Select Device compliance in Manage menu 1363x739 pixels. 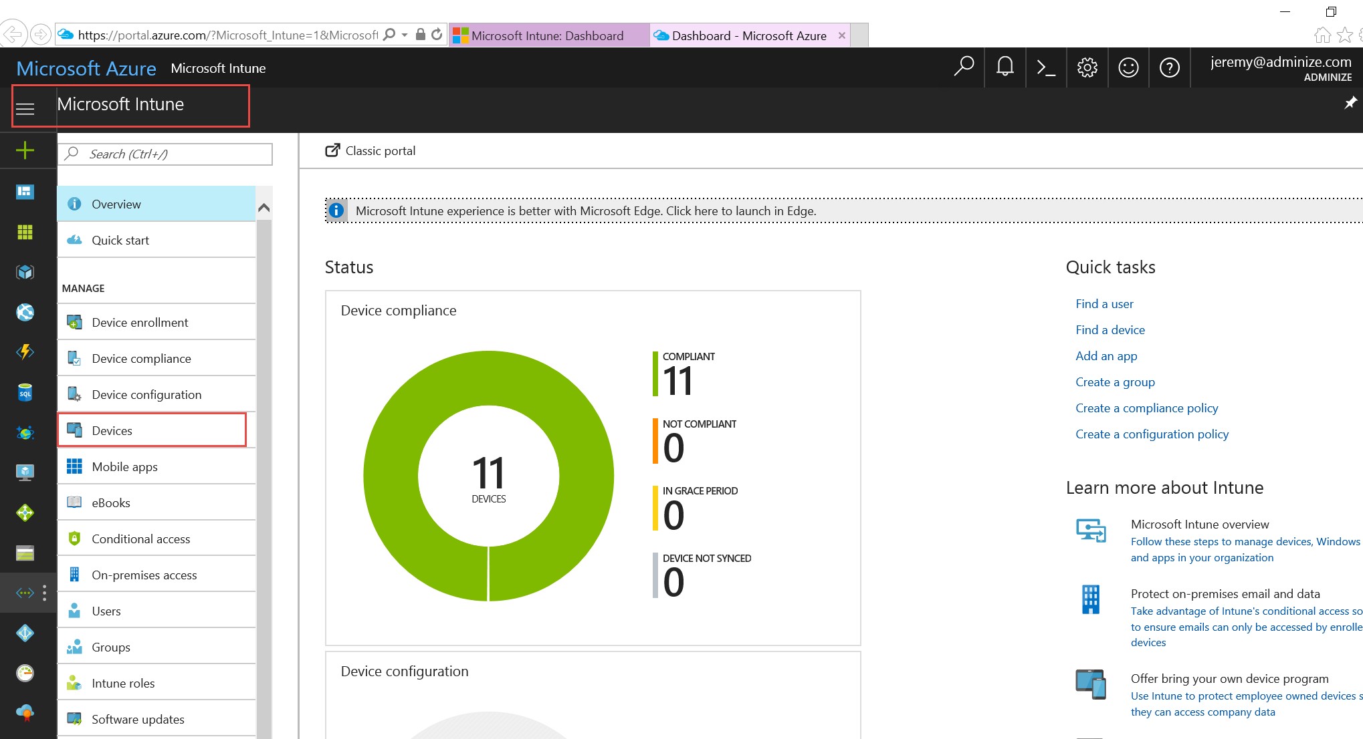[141, 359]
